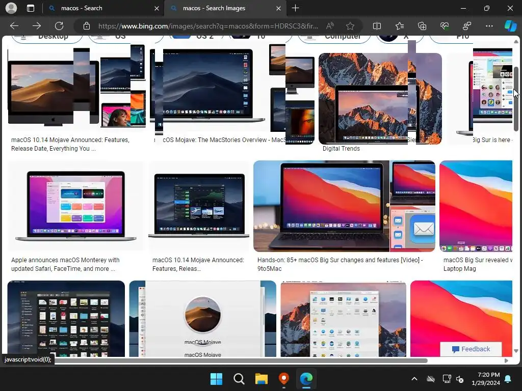Open the browser extensions/share icon

point(467,26)
